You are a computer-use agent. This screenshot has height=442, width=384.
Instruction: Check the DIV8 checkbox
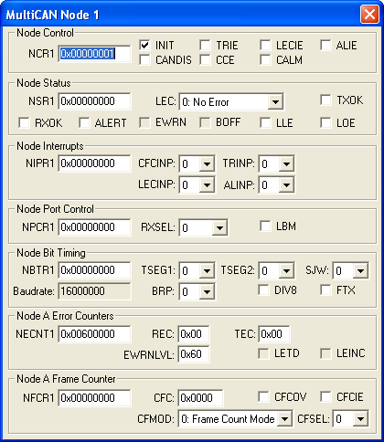pos(263,289)
